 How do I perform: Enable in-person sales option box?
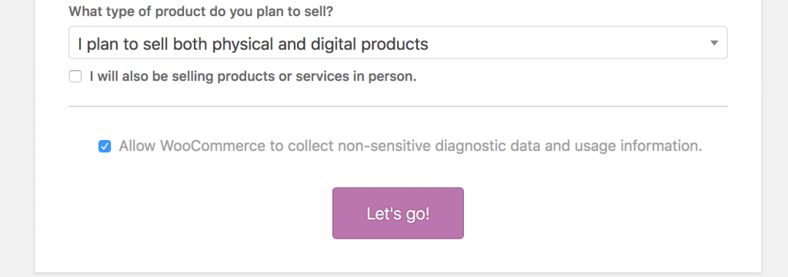[x=75, y=76]
